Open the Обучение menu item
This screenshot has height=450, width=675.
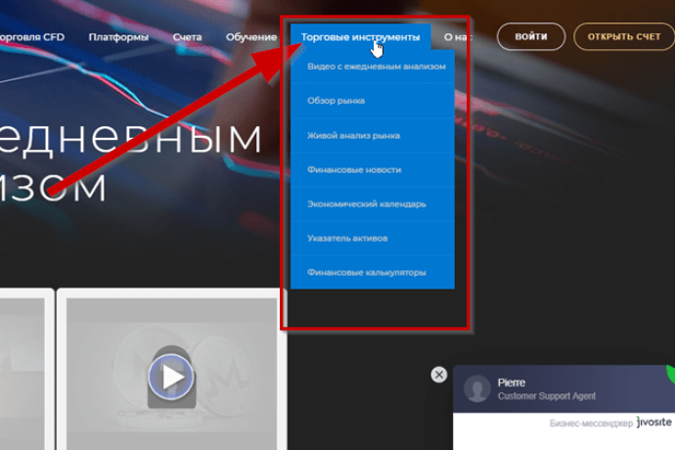coord(251,37)
